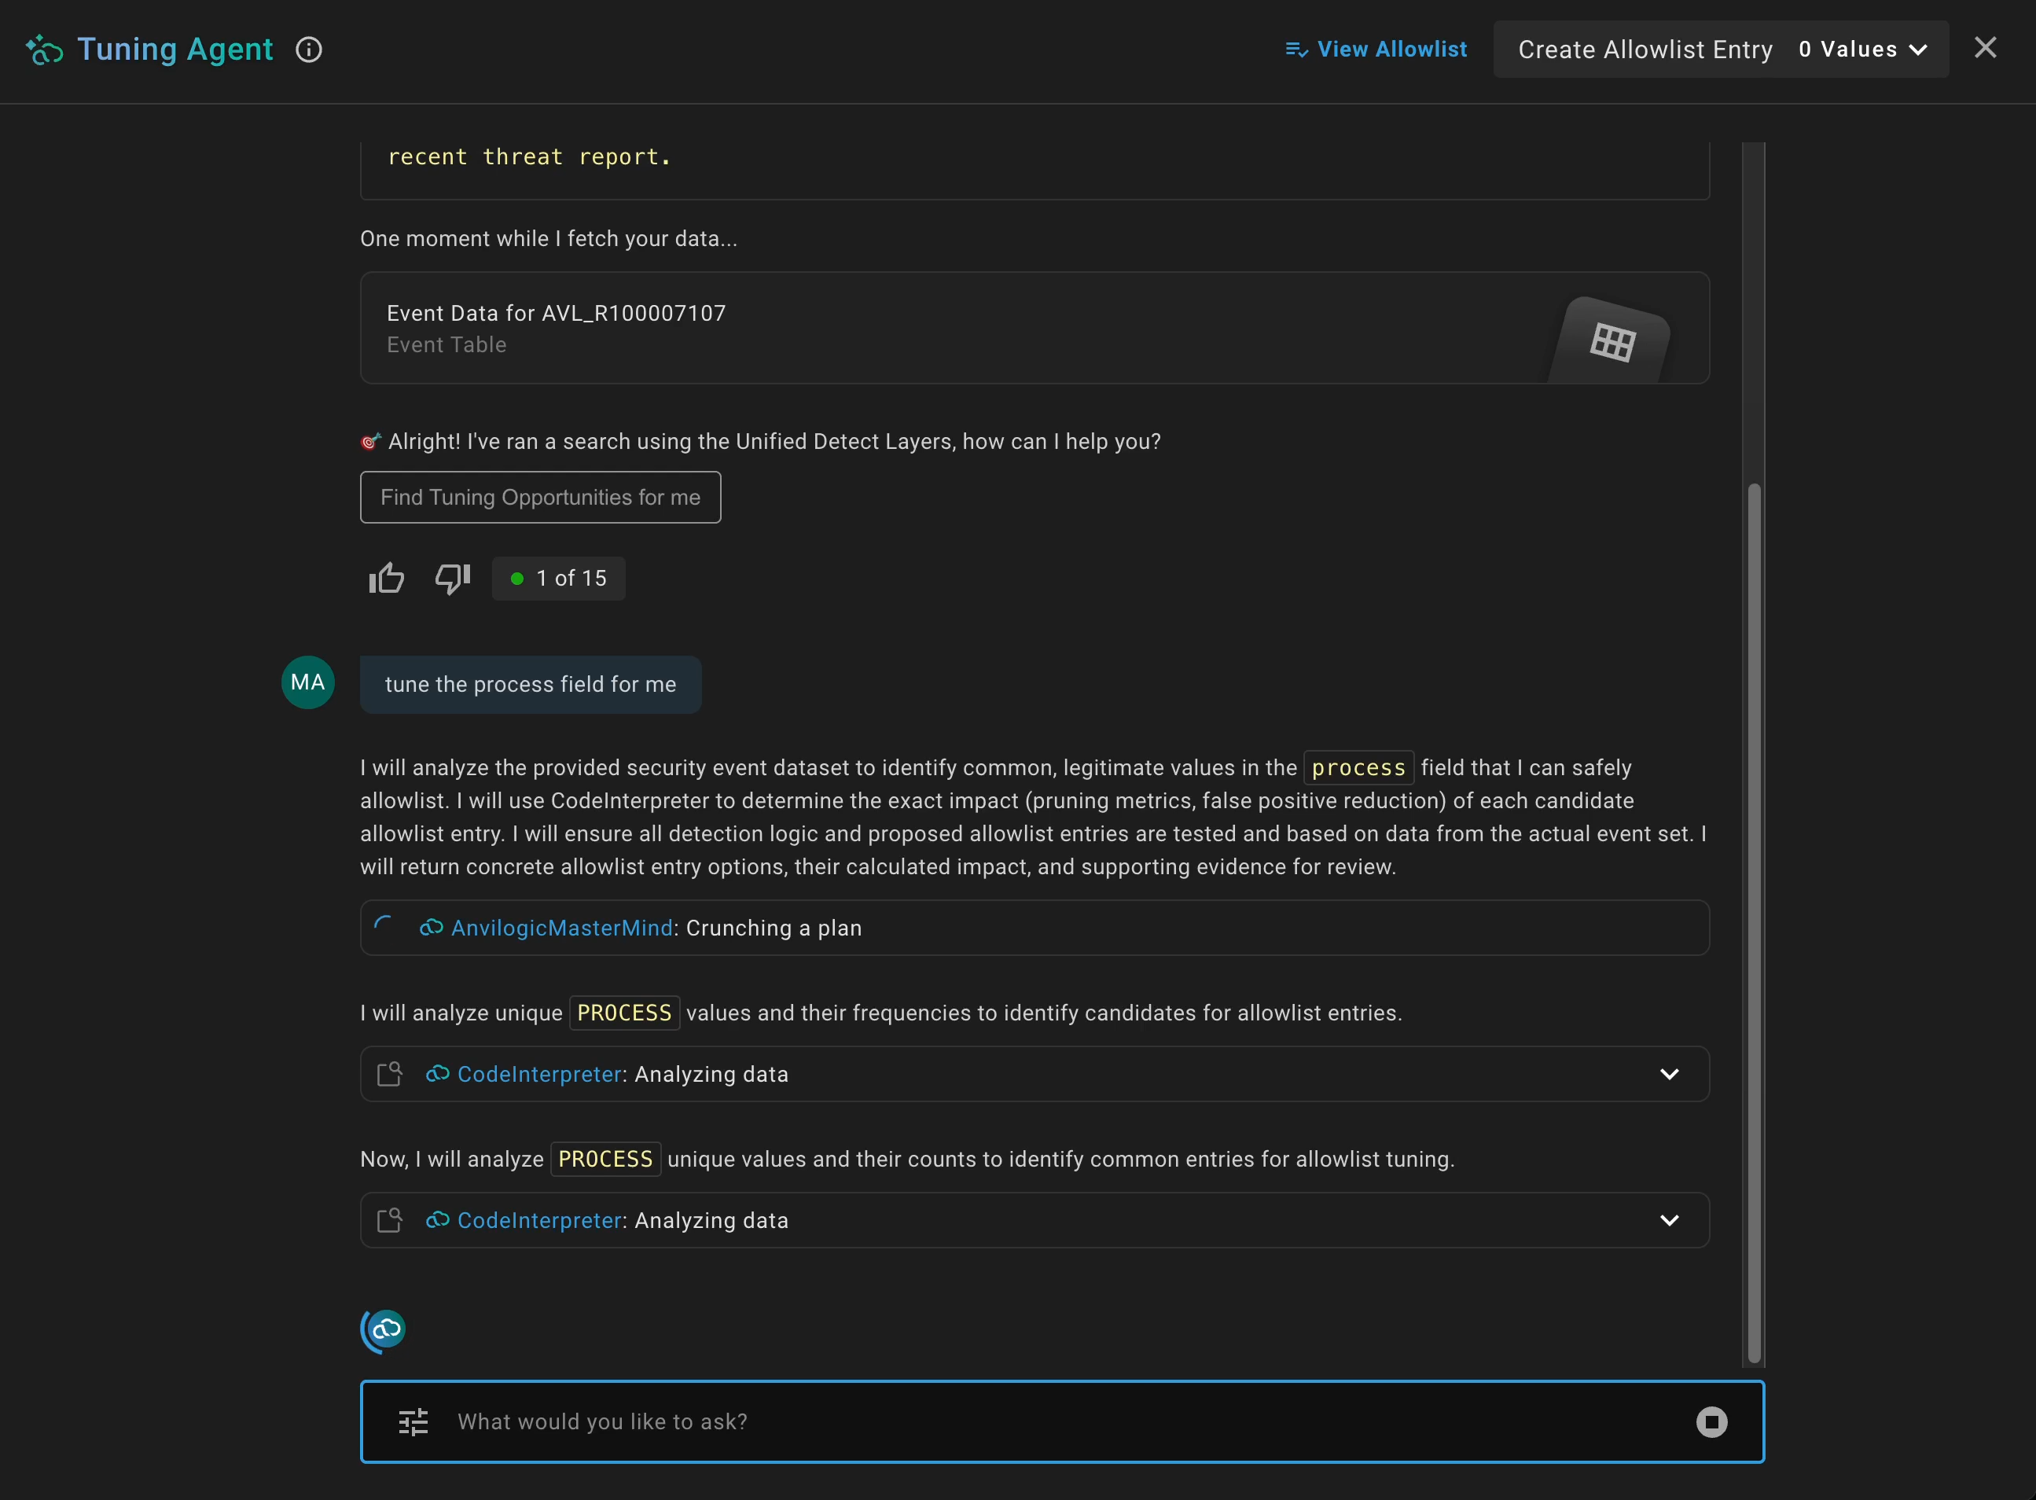2036x1500 pixels.
Task: Click the info icon beside Tuning Agent
Action: [x=309, y=50]
